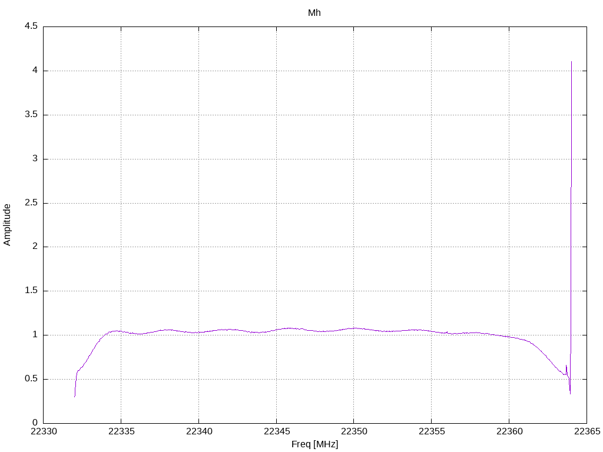Screen dimensions: 603x452
Task: Click the y-axis tick label "0"
Action: coord(35,423)
